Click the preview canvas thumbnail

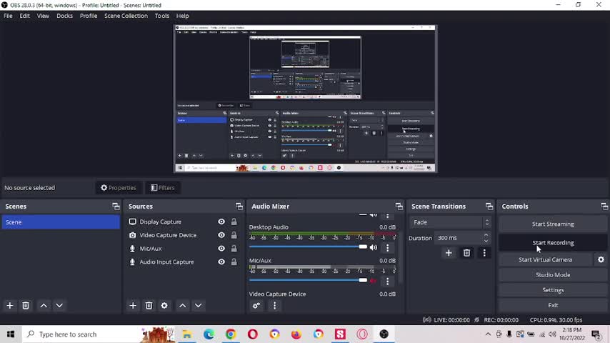[306, 99]
